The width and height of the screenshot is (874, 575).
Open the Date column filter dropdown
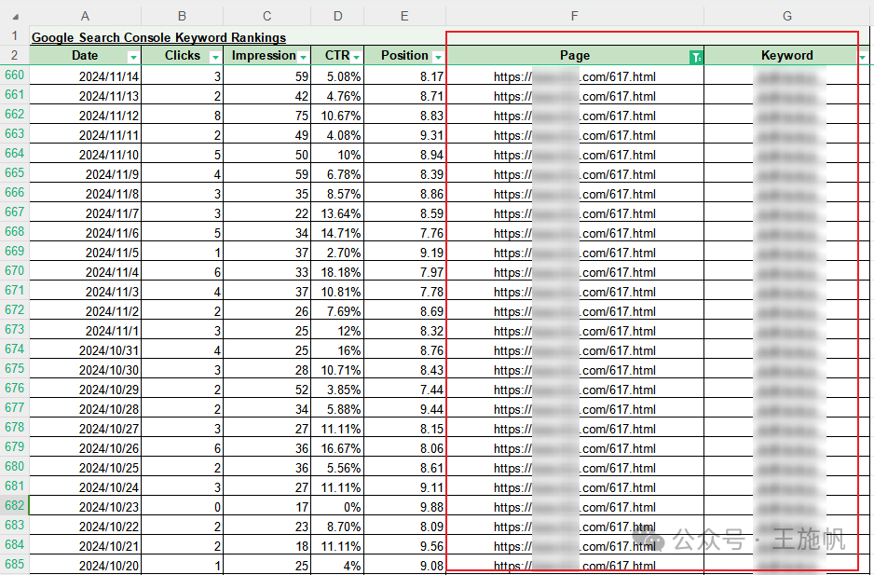[133, 57]
